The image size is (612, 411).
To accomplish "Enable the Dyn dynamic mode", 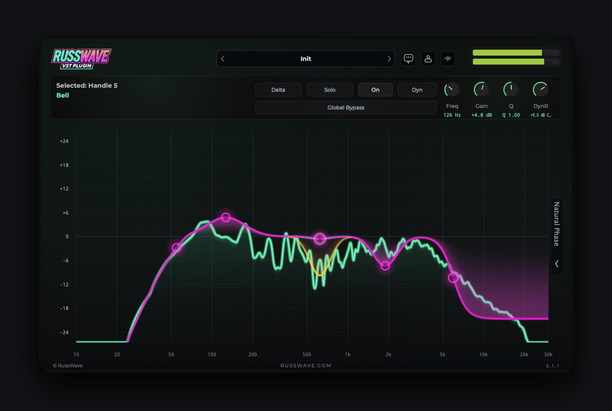I will pyautogui.click(x=417, y=90).
